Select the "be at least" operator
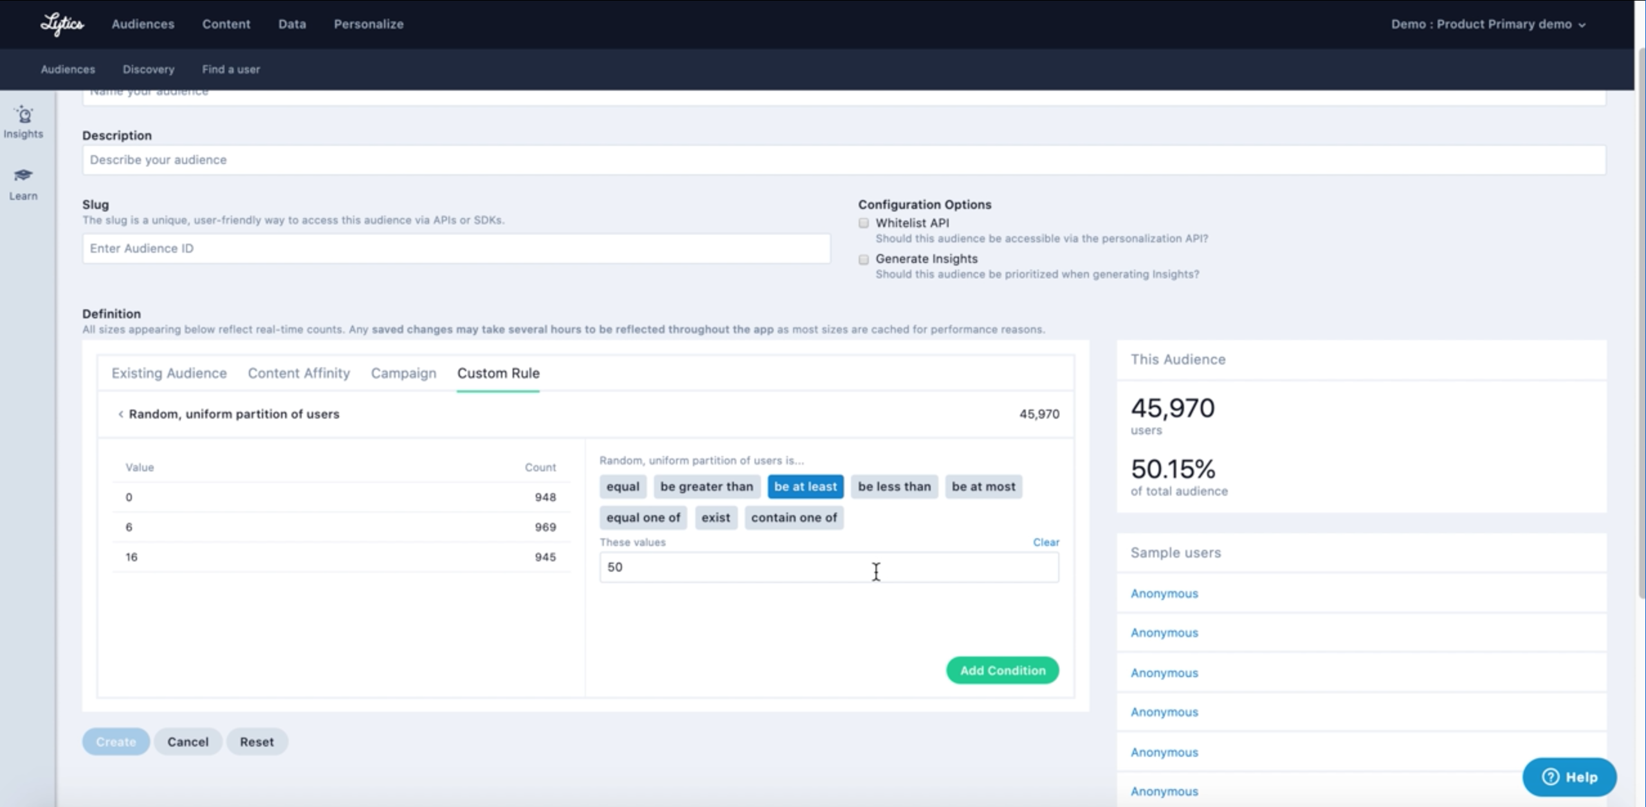Screen dimensions: 1646x807 [x=805, y=487]
